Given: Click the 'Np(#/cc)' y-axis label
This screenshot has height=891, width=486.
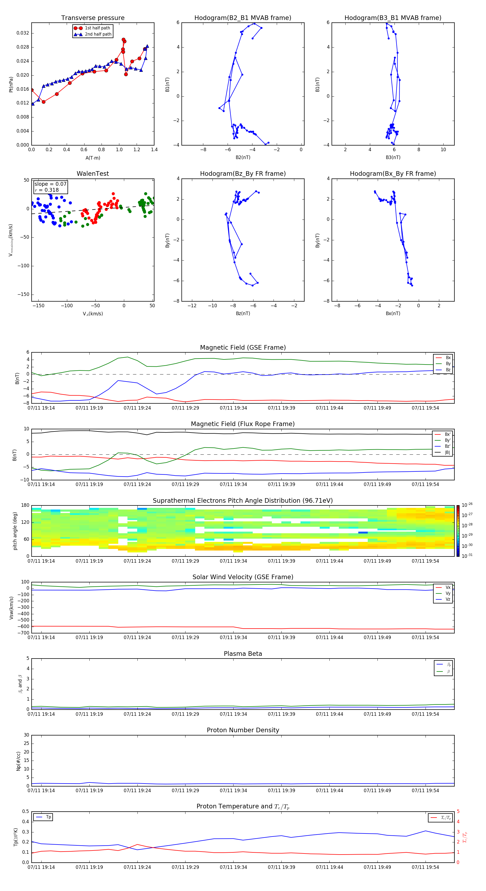Looking at the screenshot, I should 19,761.
